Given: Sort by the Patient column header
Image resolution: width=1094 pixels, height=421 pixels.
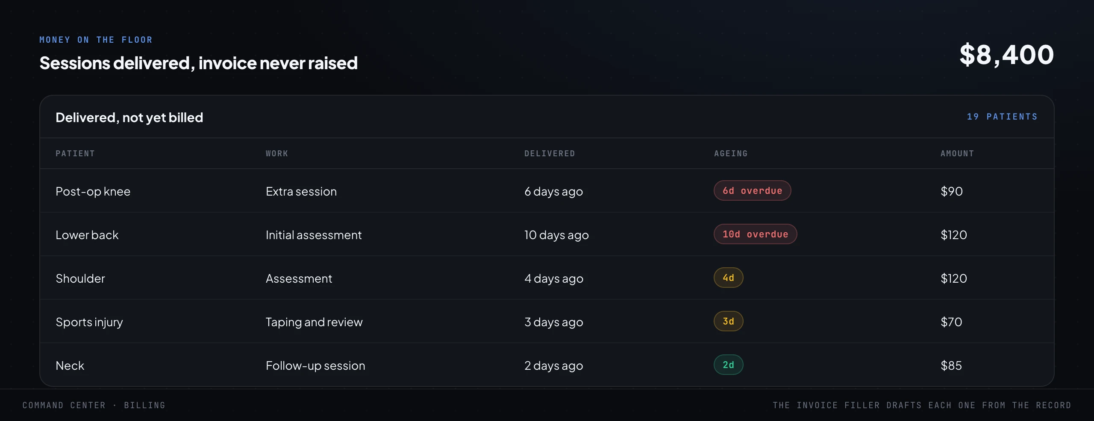Looking at the screenshot, I should pos(75,154).
